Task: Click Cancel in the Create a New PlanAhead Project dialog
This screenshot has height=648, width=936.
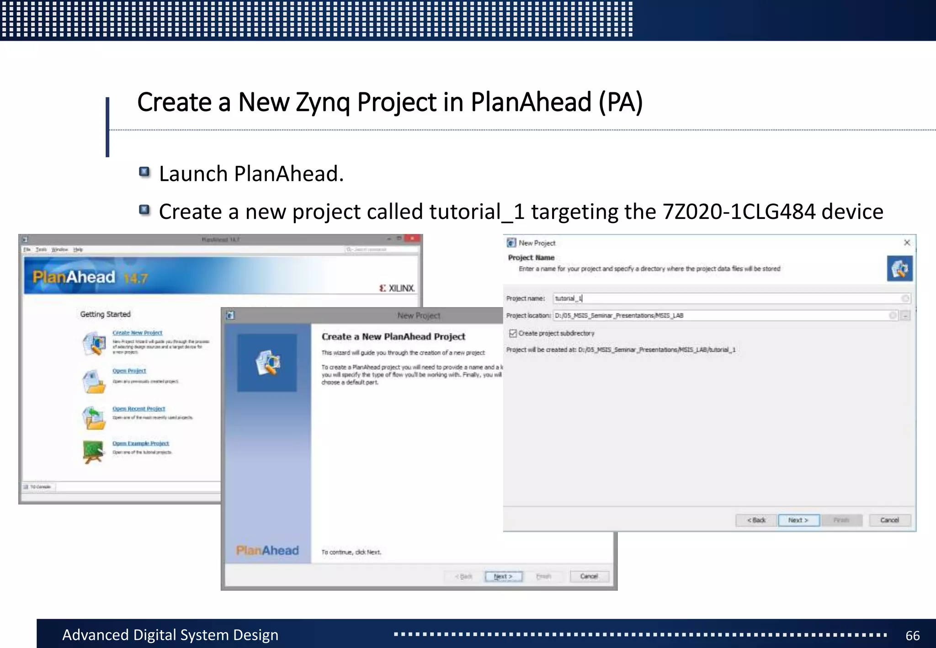Action: (x=589, y=576)
